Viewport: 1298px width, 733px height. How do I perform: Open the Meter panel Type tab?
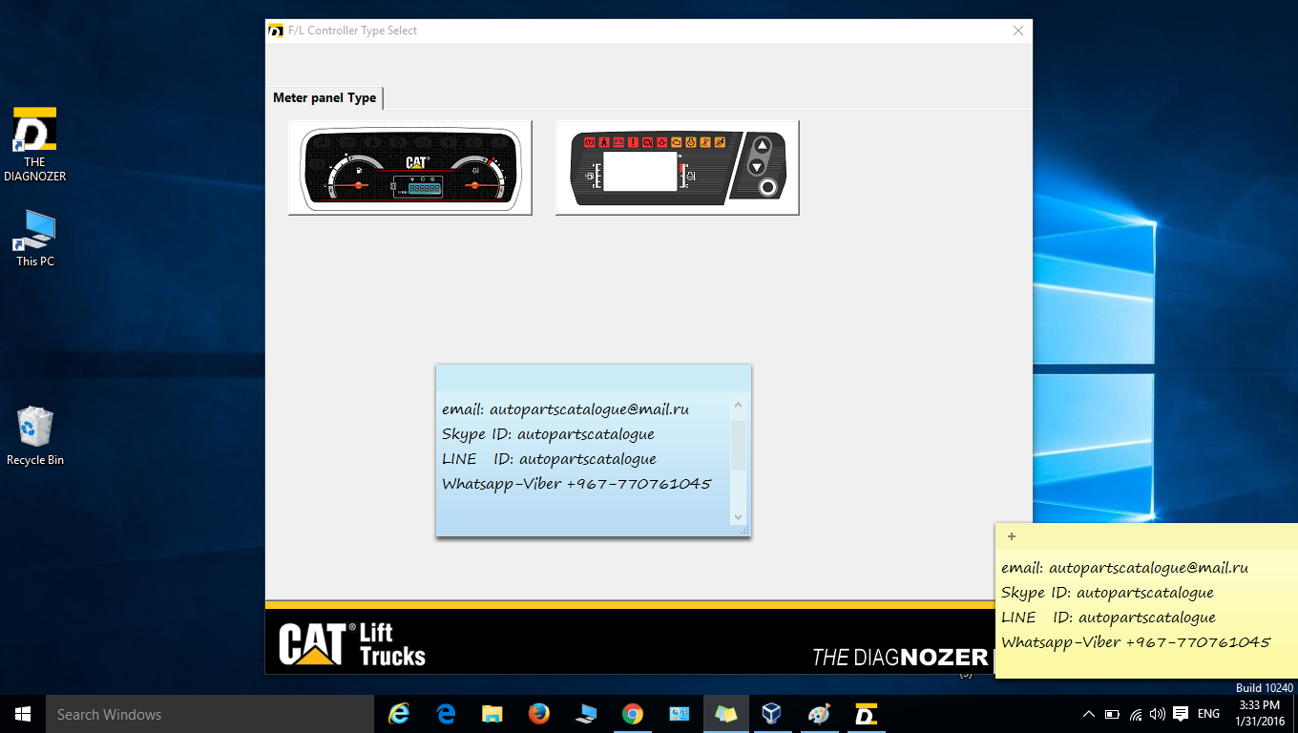tap(324, 97)
